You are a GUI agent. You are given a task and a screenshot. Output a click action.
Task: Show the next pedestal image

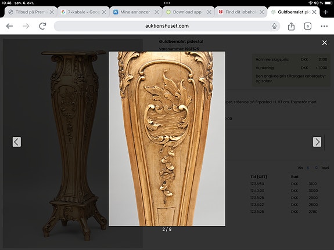coord(317,142)
